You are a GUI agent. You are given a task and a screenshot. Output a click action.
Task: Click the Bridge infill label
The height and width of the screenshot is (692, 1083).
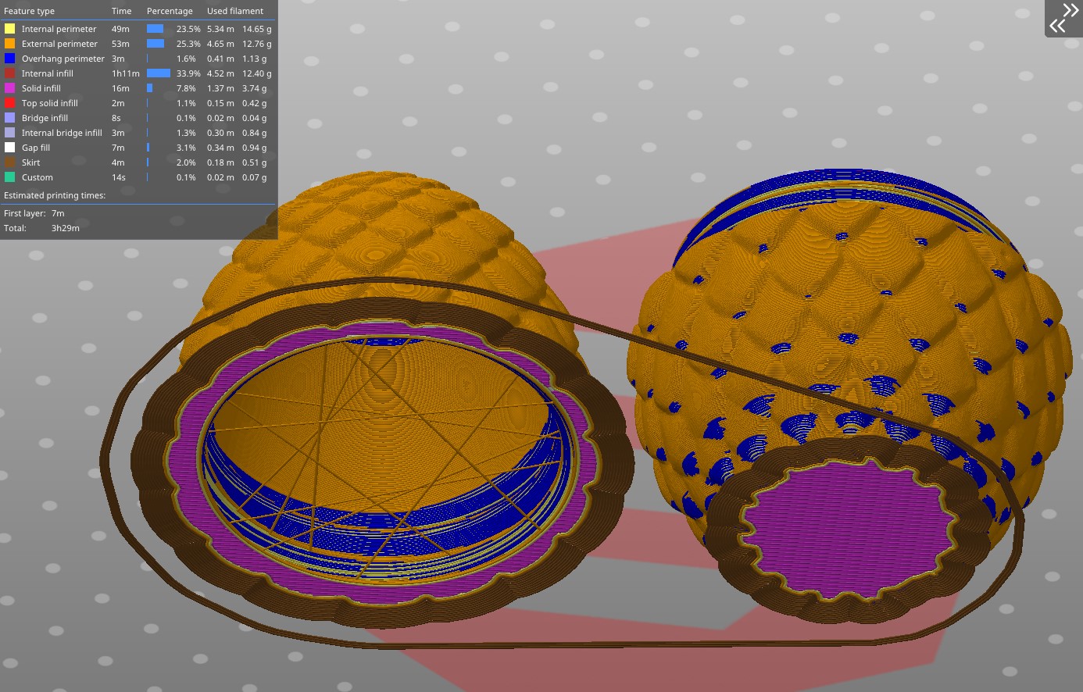coord(45,118)
